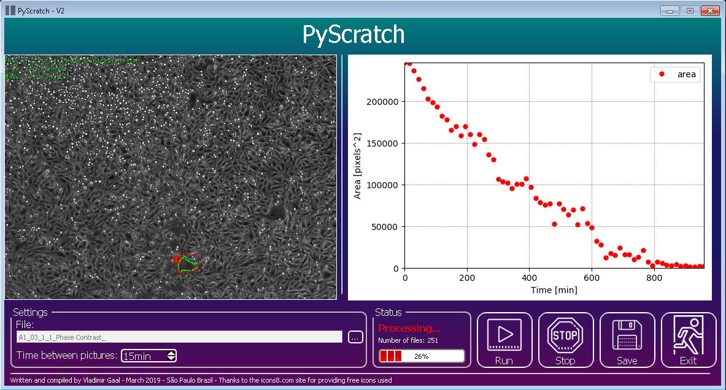This screenshot has width=726, height=390.
Task: Click the 26% progress bar
Action: (x=422, y=356)
